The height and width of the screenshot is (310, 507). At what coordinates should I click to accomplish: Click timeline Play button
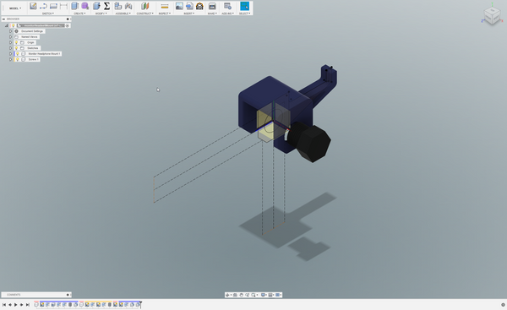click(x=15, y=304)
